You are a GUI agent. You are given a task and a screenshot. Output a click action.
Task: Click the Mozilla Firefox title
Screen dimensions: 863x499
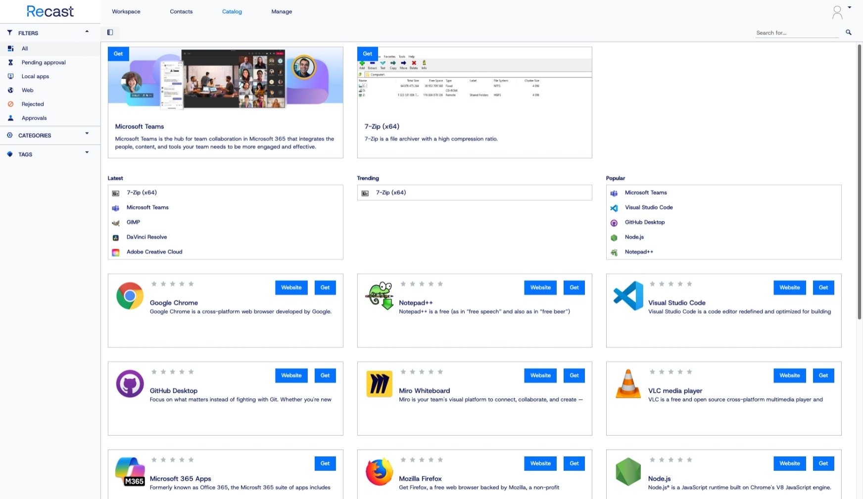(421, 479)
